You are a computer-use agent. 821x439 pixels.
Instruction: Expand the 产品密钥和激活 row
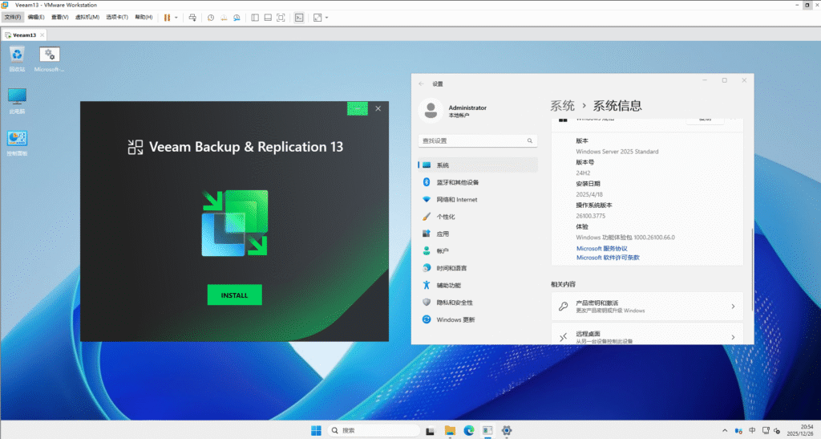coord(646,307)
